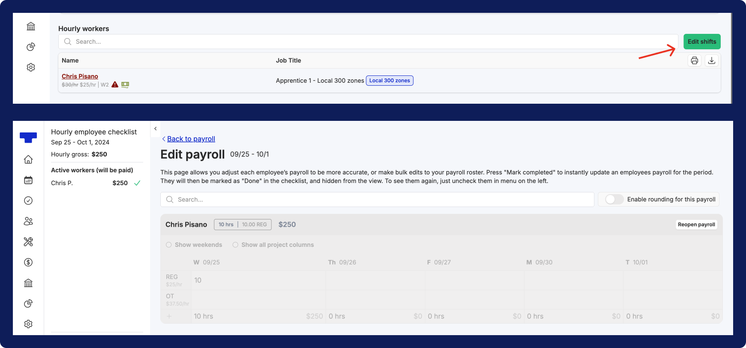Click the magnifier icon in Edit payroll search

[170, 200]
